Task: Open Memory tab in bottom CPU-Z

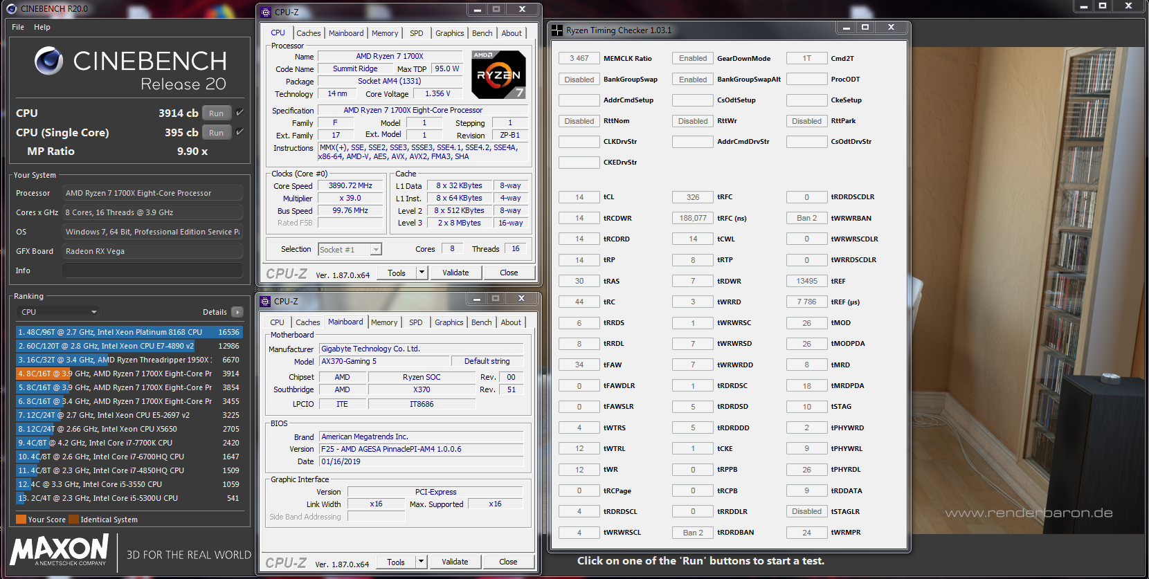Action: [x=384, y=322]
